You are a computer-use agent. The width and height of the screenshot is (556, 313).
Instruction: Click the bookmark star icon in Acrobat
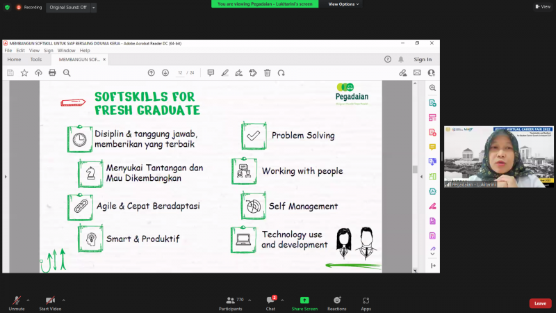coord(24,72)
